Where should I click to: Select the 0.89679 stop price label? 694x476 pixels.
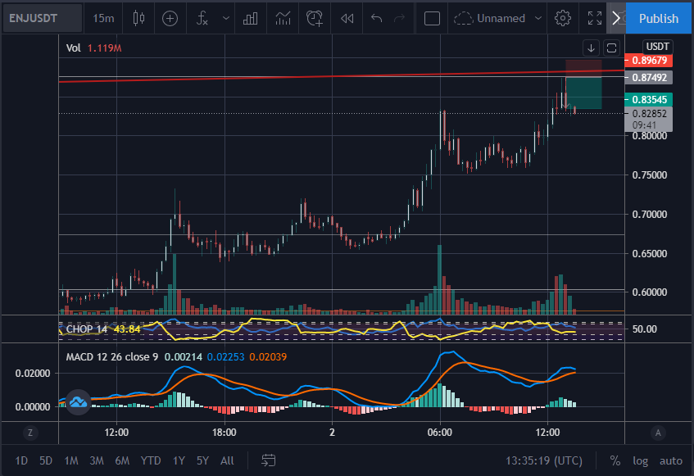click(x=648, y=61)
